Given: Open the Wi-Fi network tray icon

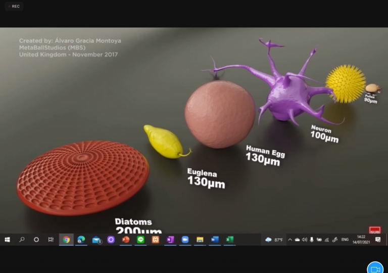Looking at the screenshot, I should tap(327, 240).
